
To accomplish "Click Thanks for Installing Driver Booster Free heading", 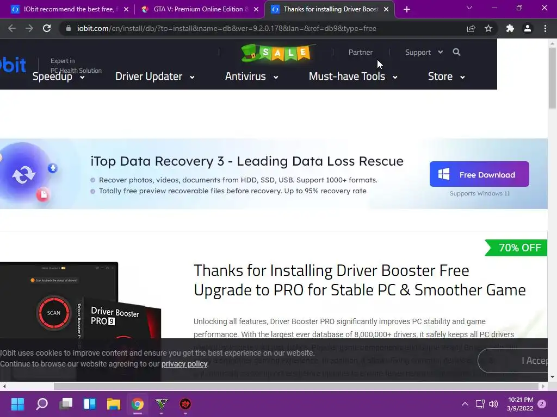I will (331, 270).
